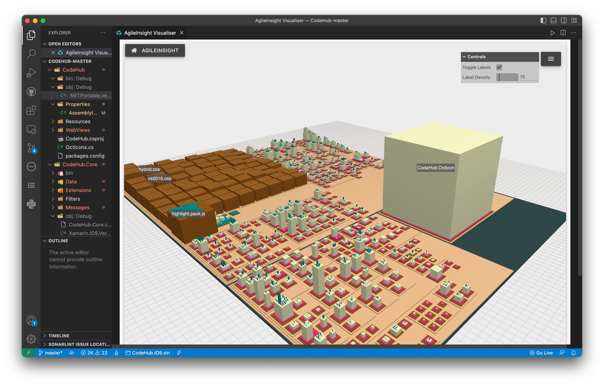
Task: Open Manage settings gear icon
Action: pyautogui.click(x=31, y=339)
